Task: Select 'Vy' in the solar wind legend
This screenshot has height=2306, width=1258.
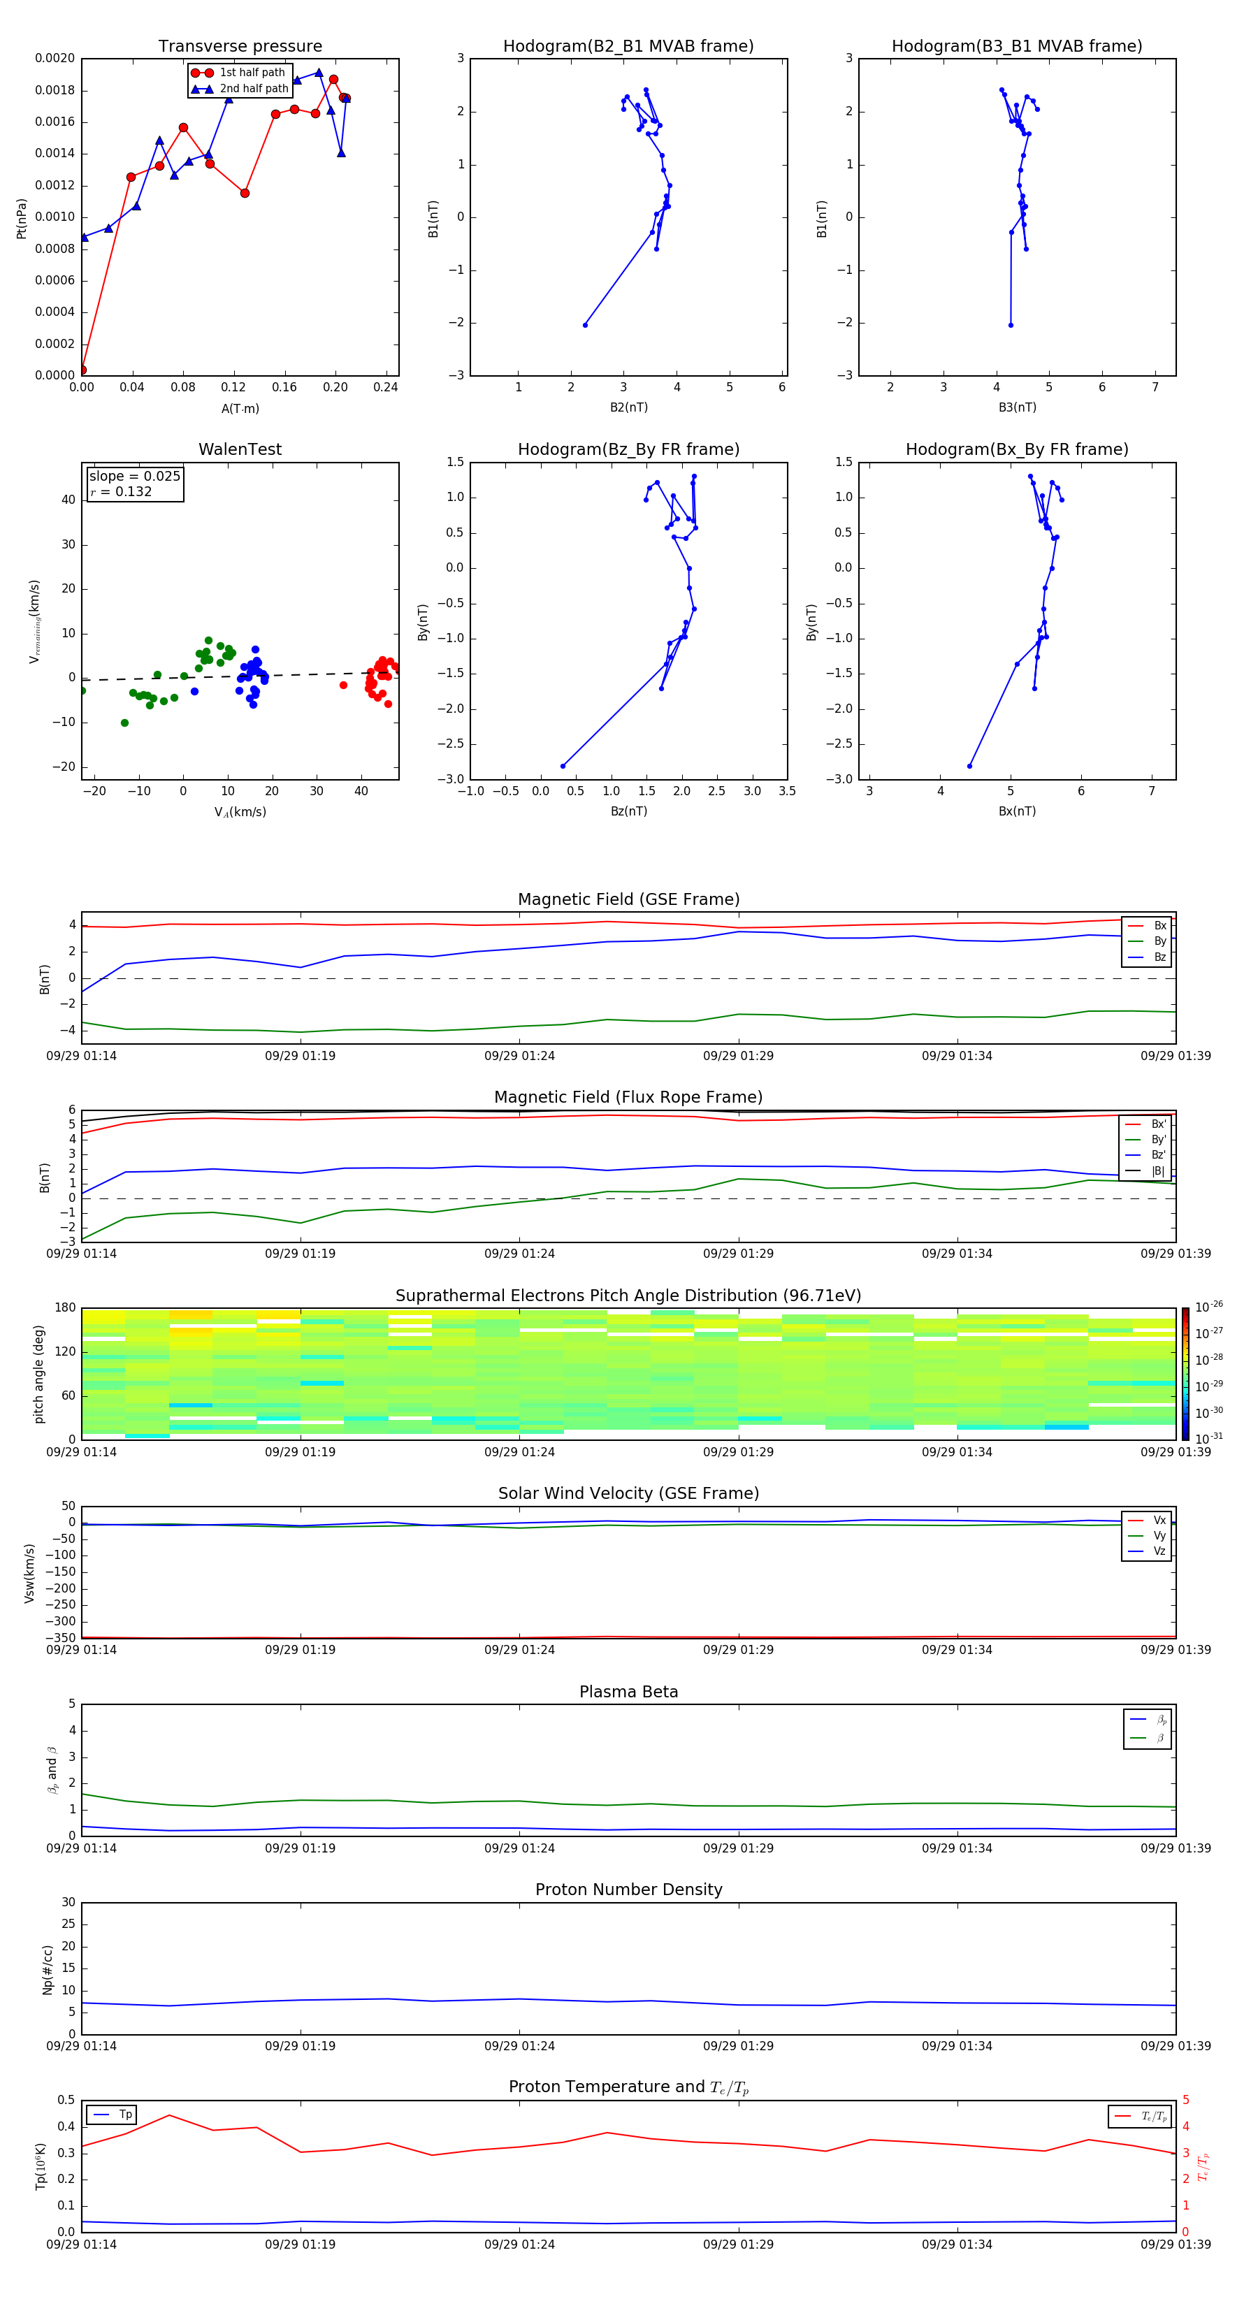Action: (1148, 1535)
